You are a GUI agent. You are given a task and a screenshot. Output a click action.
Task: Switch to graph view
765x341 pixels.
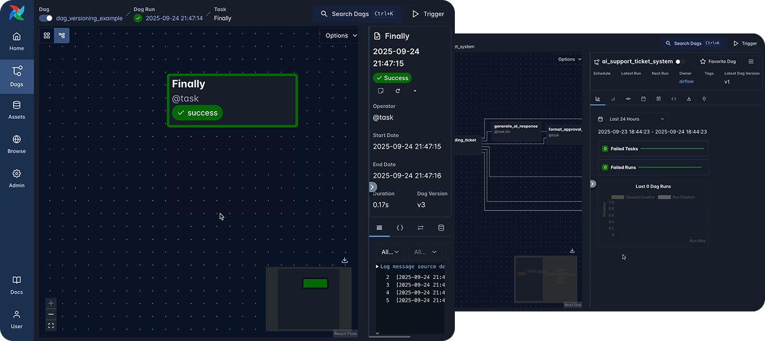click(62, 36)
